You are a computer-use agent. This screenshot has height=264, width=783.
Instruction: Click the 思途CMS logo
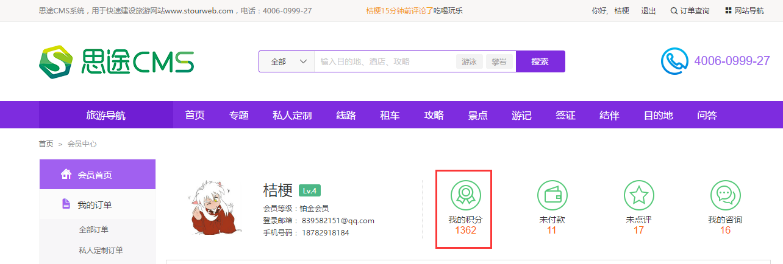(116, 61)
